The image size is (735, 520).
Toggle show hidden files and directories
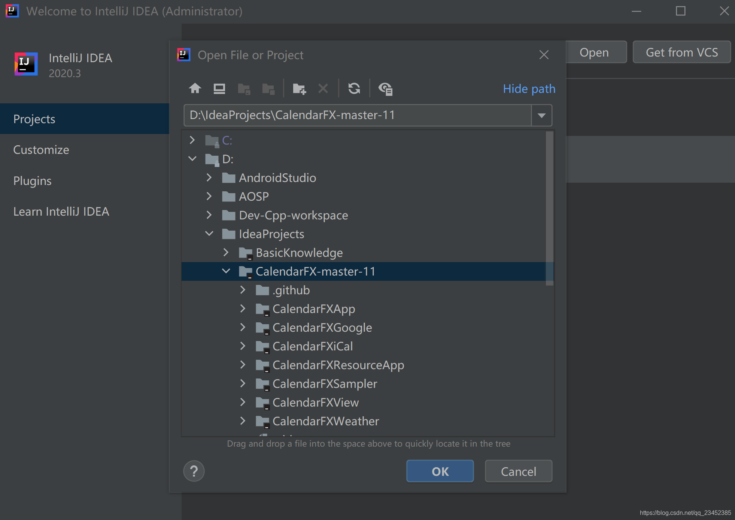click(385, 89)
